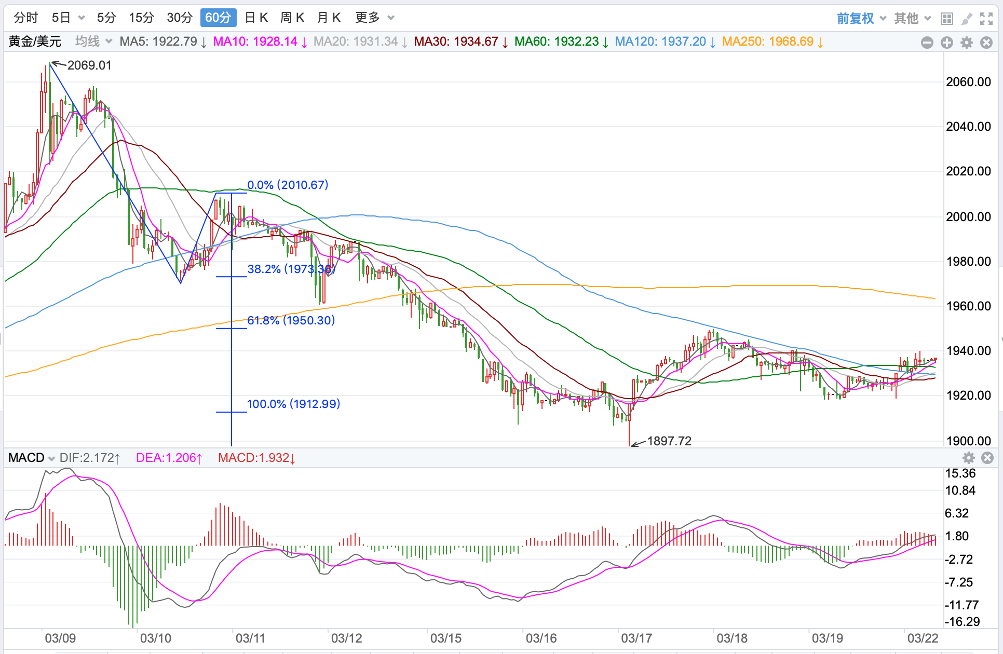Remove moving average indicator with X icon
This screenshot has width=1003, height=654.
point(986,43)
